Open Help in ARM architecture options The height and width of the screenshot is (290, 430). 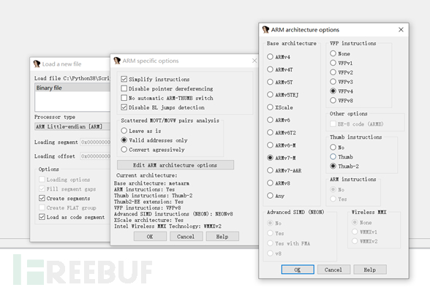coord(370,270)
